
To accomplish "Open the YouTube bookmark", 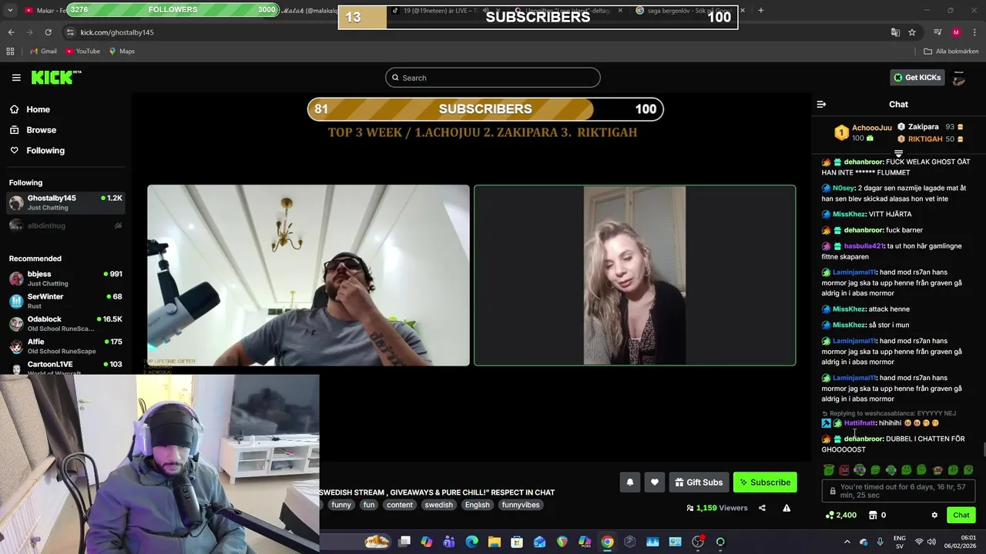I will 82,52.
